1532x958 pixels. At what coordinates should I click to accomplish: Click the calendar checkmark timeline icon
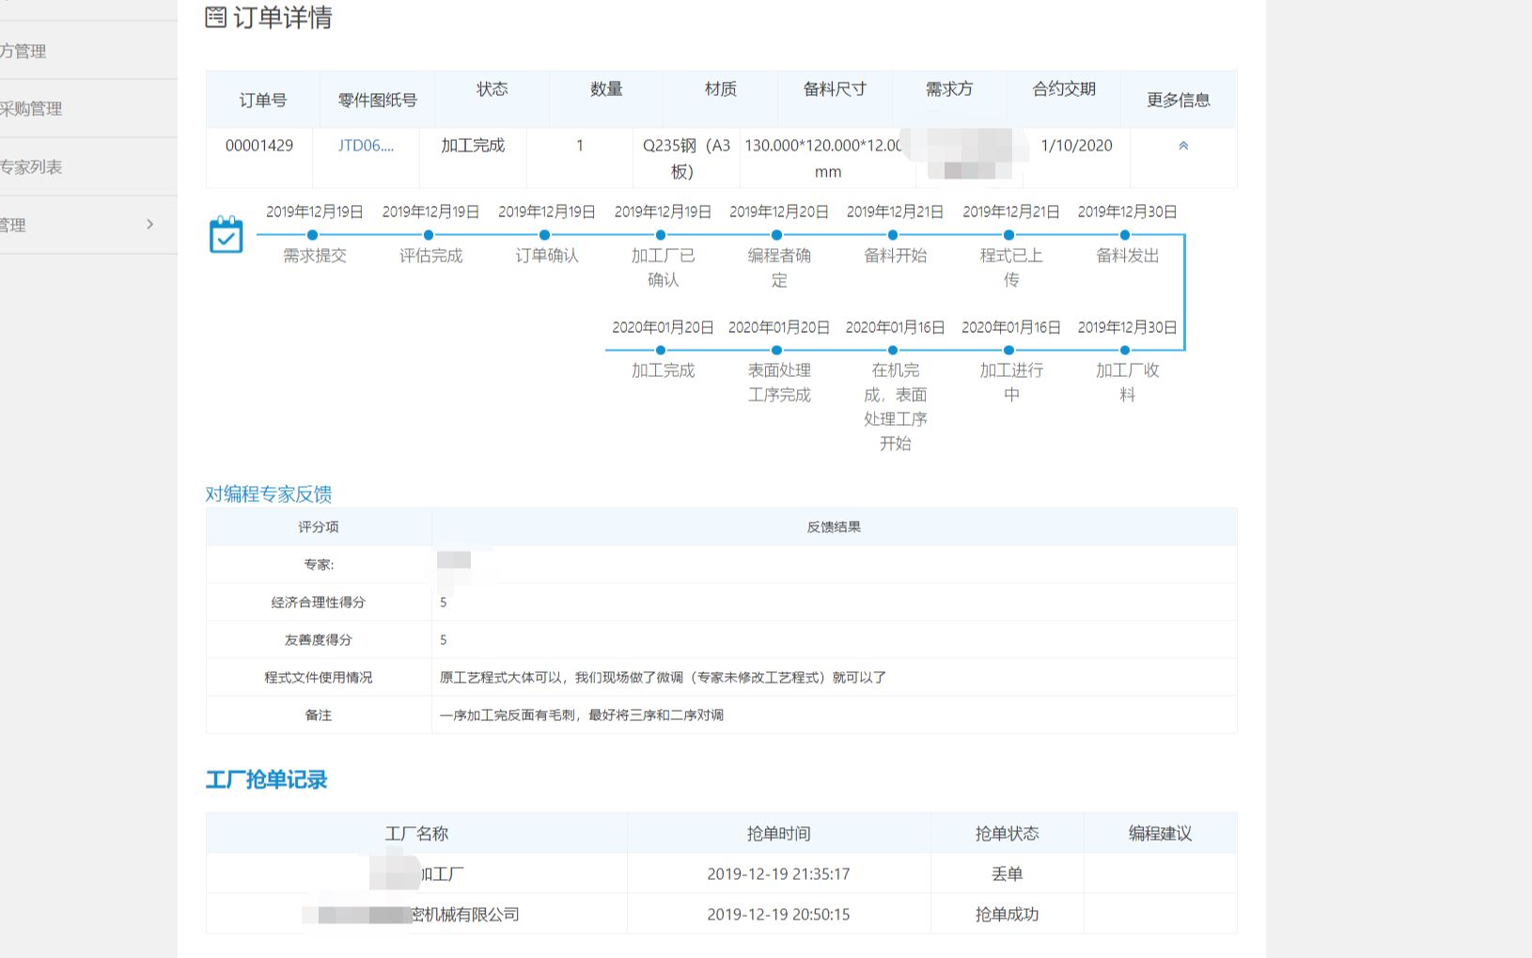(226, 234)
